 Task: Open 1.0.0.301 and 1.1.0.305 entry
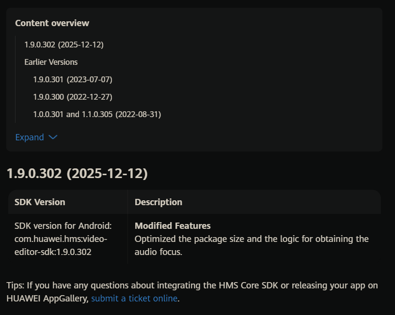pyautogui.click(x=97, y=114)
